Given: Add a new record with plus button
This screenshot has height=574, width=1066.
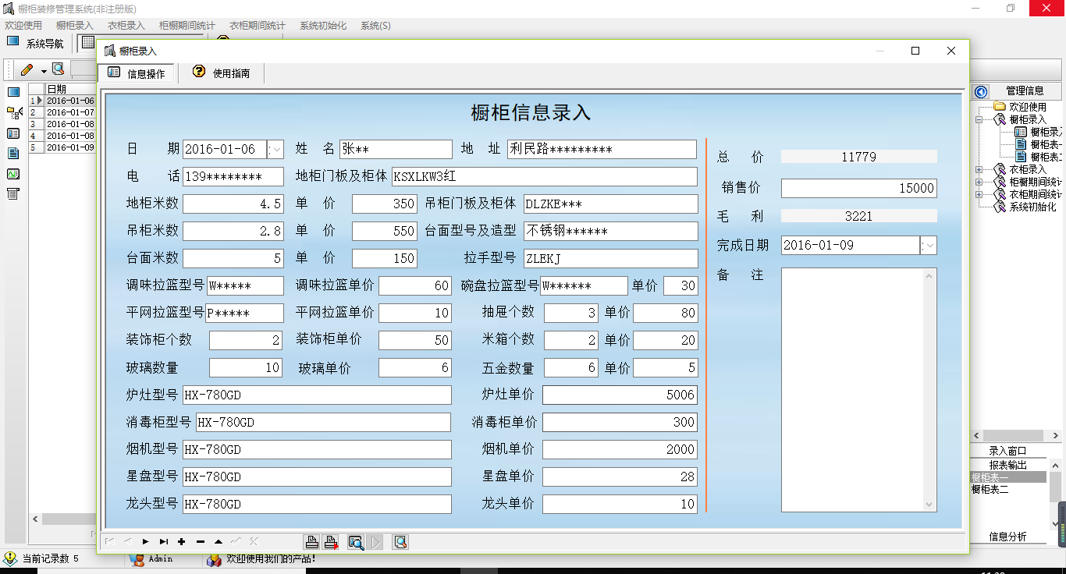Looking at the screenshot, I should click(x=182, y=541).
